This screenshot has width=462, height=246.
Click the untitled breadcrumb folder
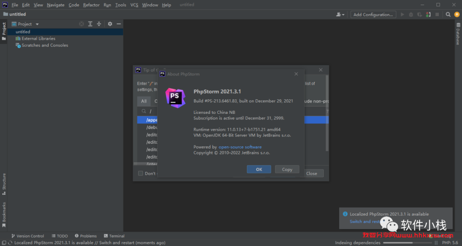click(15, 14)
